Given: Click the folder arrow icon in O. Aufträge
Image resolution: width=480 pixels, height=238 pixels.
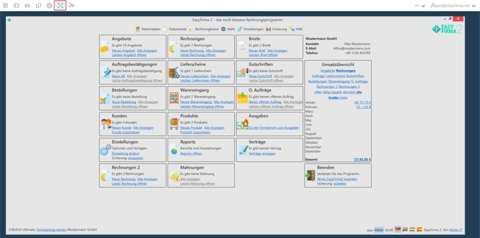Looking at the screenshot, I should 242,99.
